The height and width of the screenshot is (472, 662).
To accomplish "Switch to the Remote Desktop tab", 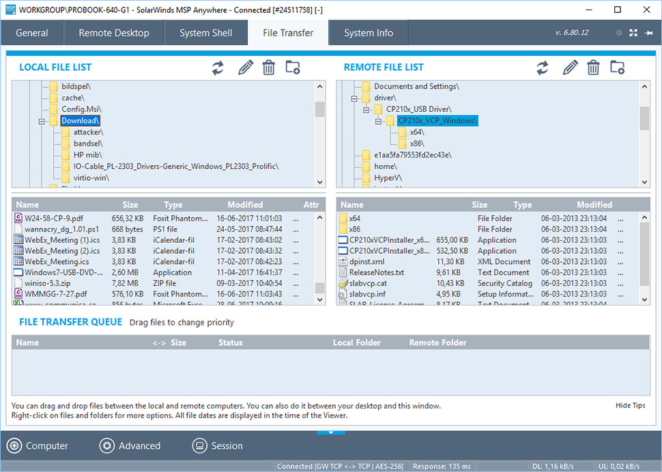I will click(x=114, y=33).
